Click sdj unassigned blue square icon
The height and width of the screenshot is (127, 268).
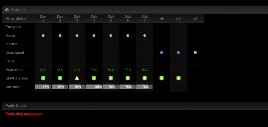tap(162, 52)
